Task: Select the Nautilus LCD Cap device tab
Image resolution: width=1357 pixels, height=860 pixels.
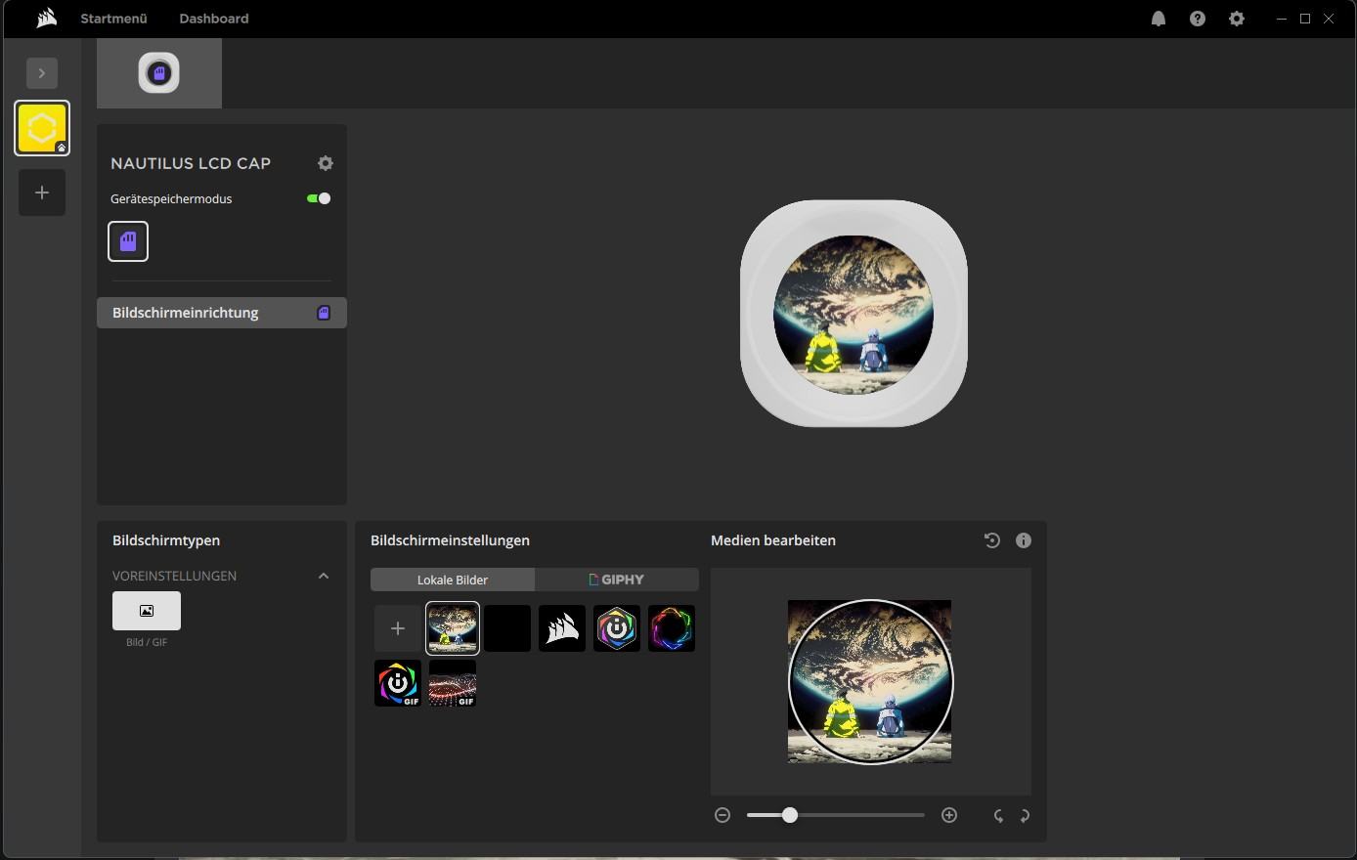Action: tap(159, 73)
